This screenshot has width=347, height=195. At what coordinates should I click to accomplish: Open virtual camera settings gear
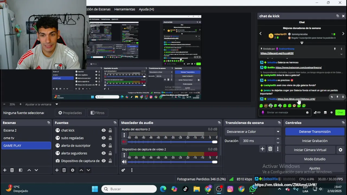(340, 150)
